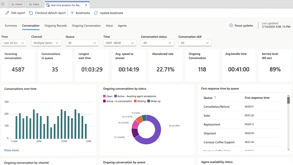Select the Agents report tab
This screenshot has height=165, width=293.
coord(122,26)
